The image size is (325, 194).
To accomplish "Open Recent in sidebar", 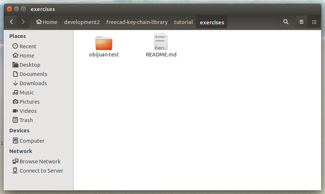I will coord(28,46).
